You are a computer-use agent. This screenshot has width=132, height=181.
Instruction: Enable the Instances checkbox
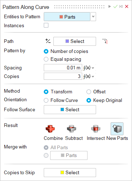click(46, 25)
